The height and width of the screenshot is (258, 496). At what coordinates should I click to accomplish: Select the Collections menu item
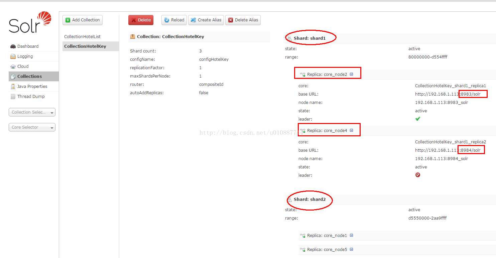click(34, 77)
